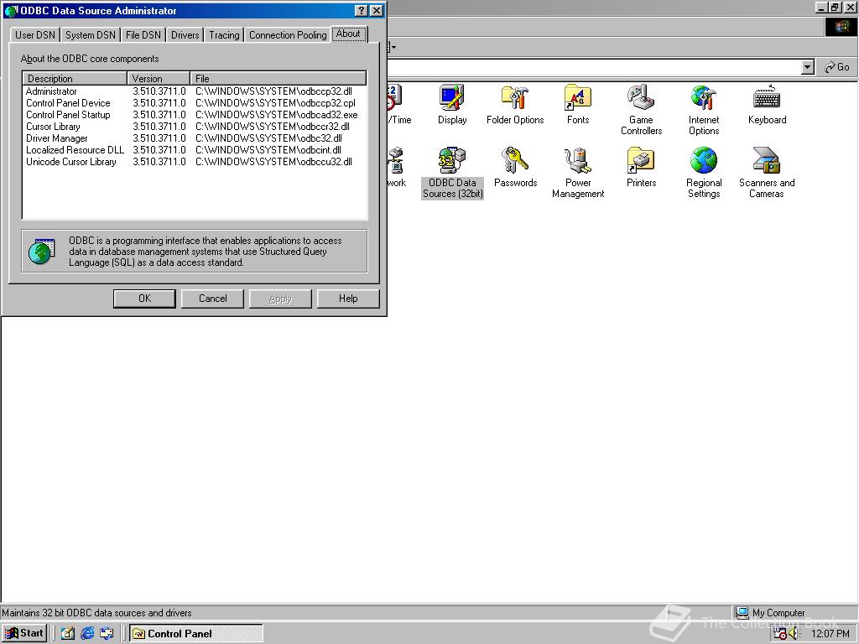Image resolution: width=859 pixels, height=644 pixels.
Task: Select the Cursor Library row
Action: (x=195, y=127)
